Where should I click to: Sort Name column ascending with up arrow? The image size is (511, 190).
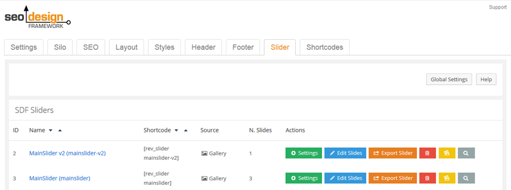point(60,130)
